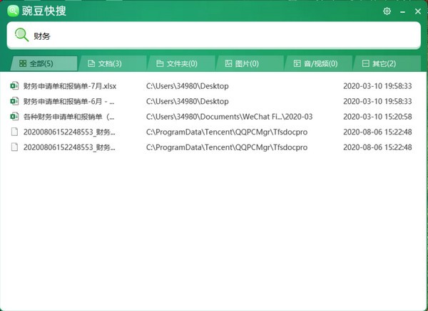This screenshot has width=428, height=311.
Task: Click the search field containing 财务
Action: 214,36
